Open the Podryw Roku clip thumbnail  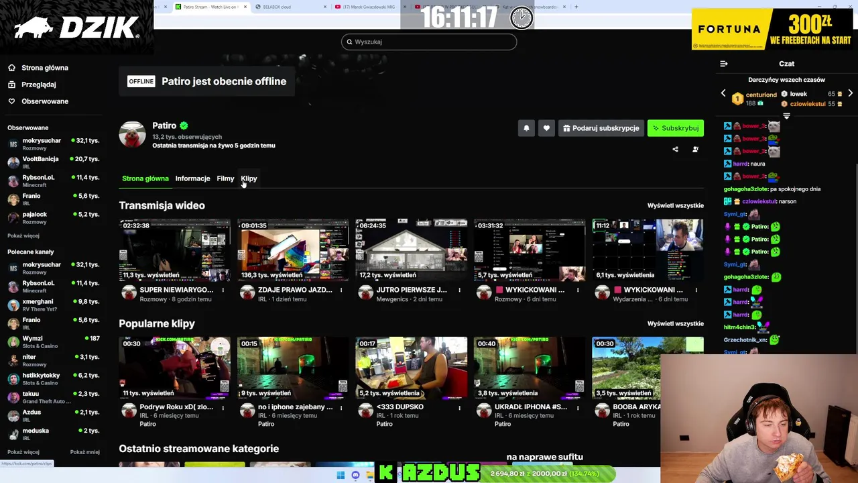175,368
